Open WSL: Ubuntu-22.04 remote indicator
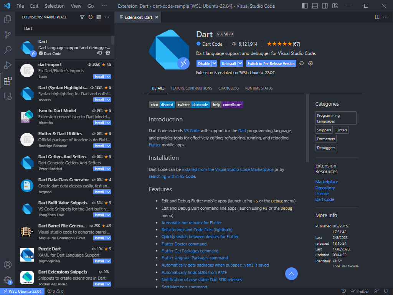This screenshot has height=295, width=393. click(x=22, y=291)
